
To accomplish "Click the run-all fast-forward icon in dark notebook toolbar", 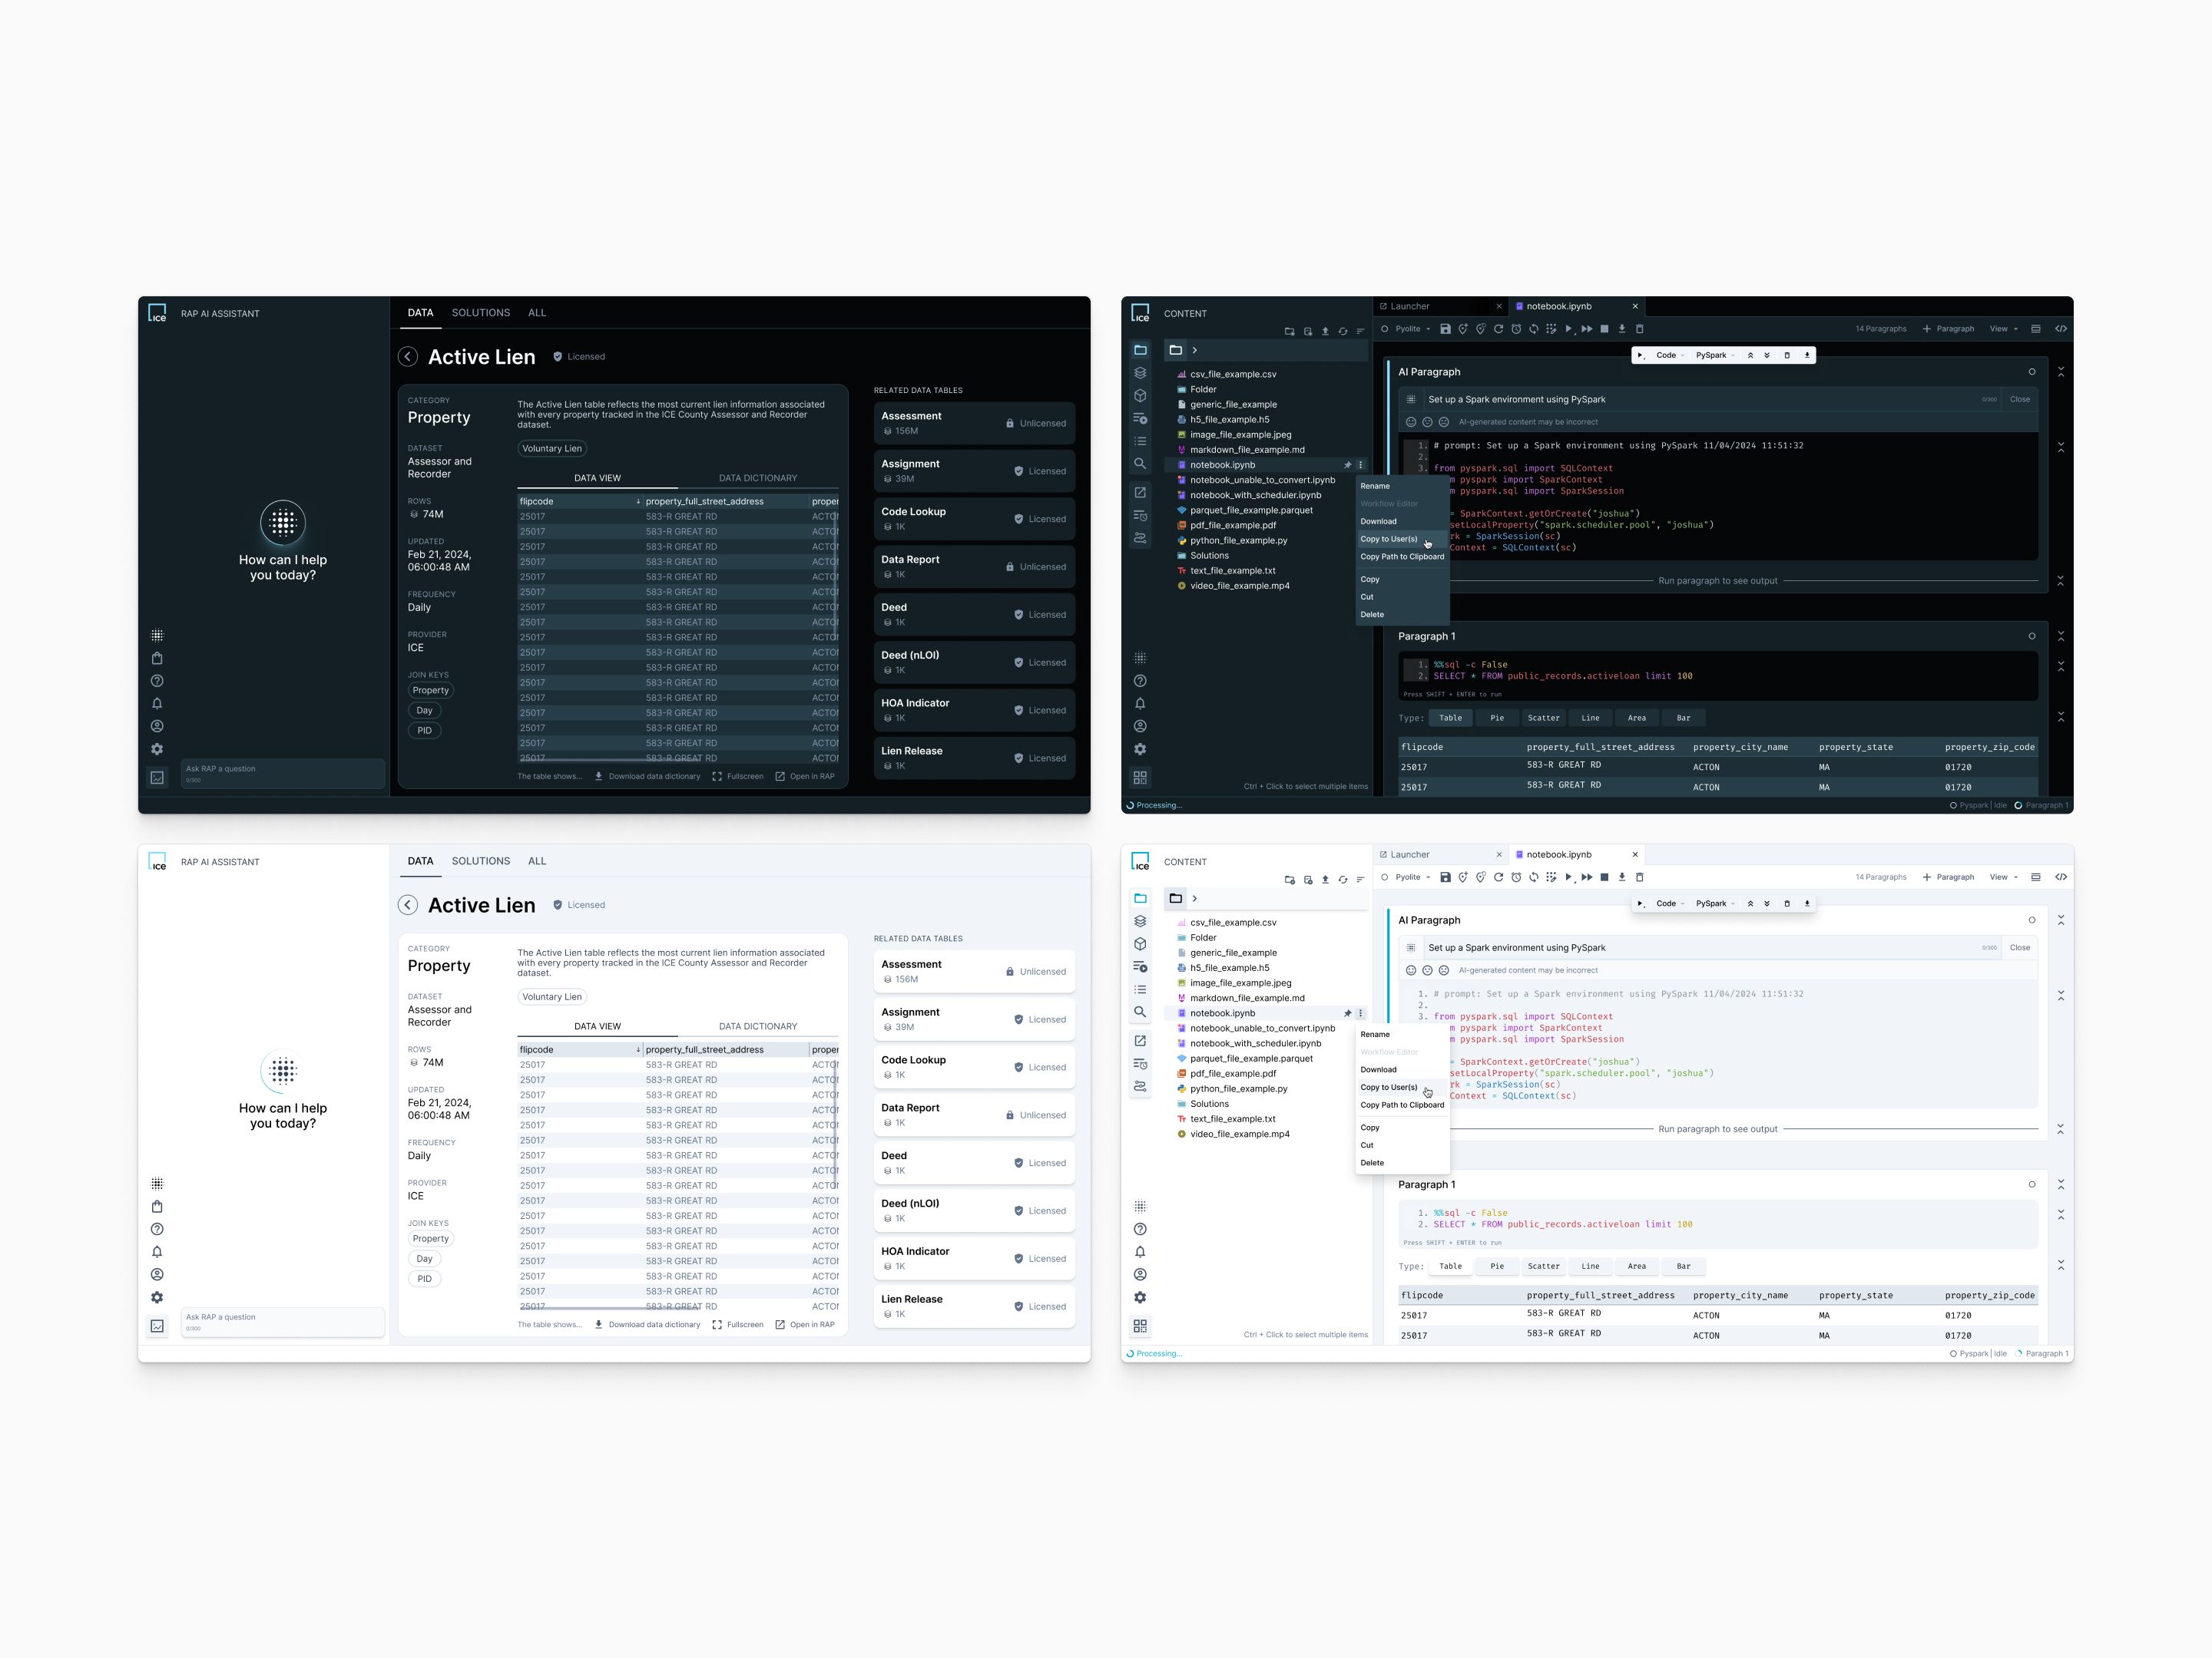I will pos(1586,329).
